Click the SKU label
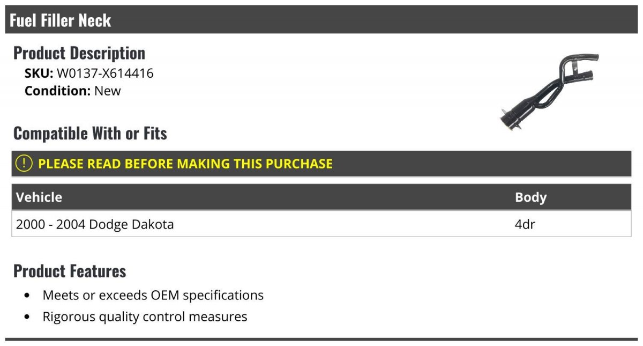 39,73
